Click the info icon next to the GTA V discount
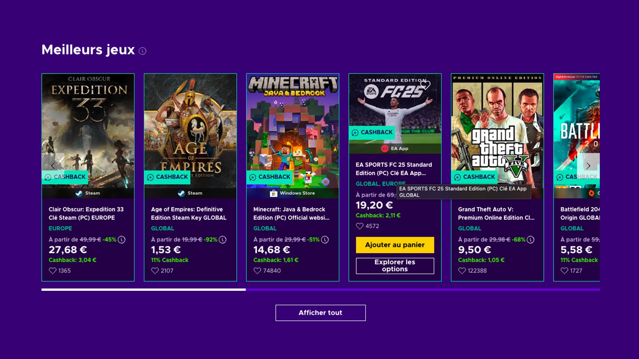Image resolution: width=639 pixels, height=359 pixels. pos(530,240)
